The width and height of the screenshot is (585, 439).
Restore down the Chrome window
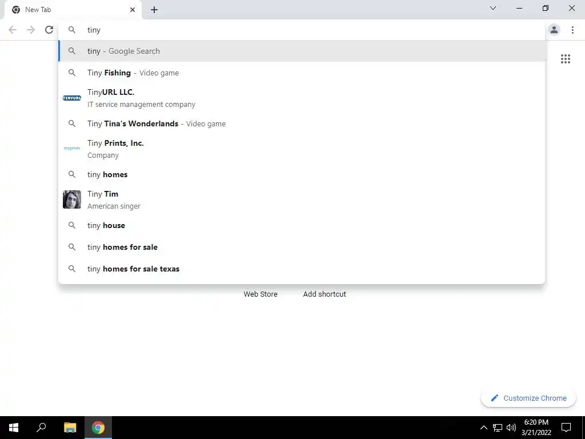click(546, 8)
